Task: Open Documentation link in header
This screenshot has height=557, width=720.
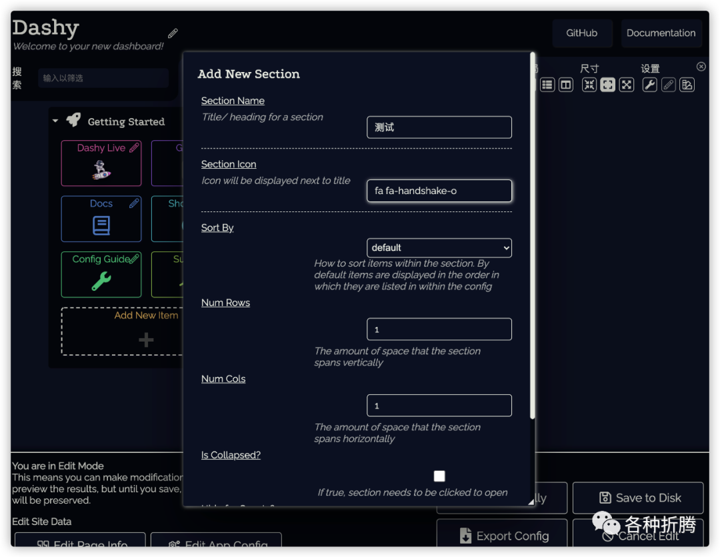Action: 661,33
